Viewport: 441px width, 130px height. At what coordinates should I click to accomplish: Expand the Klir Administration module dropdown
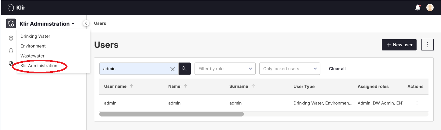[x=47, y=24]
